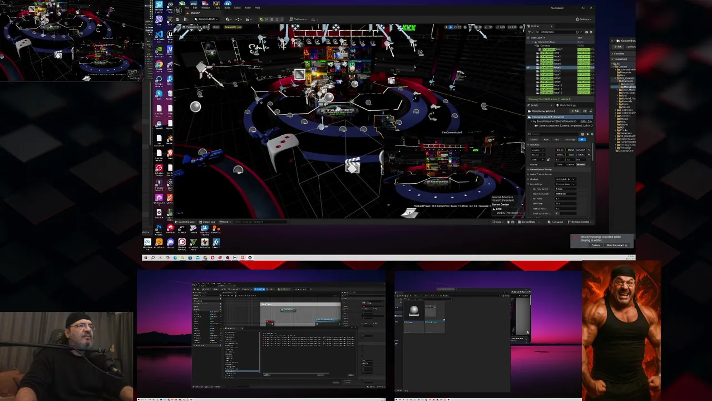Open Outliner settings gear icon

pos(591,32)
